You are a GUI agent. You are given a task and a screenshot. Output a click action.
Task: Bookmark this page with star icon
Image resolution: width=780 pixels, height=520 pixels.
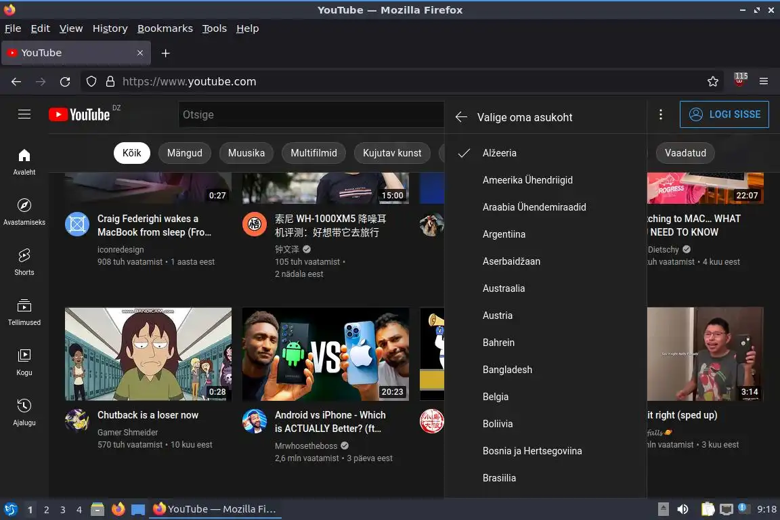713,82
